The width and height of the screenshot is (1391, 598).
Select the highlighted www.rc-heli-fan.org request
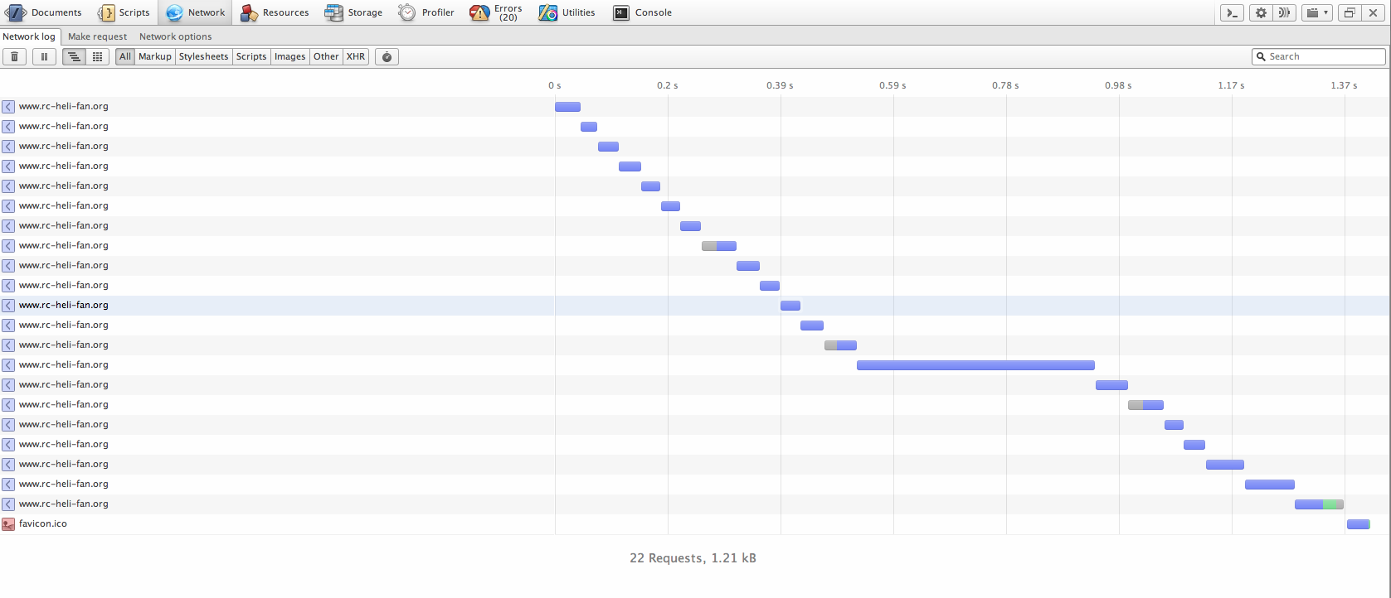tap(695, 306)
